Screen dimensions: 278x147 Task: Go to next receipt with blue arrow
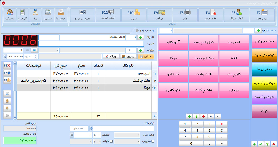(x=34, y=50)
